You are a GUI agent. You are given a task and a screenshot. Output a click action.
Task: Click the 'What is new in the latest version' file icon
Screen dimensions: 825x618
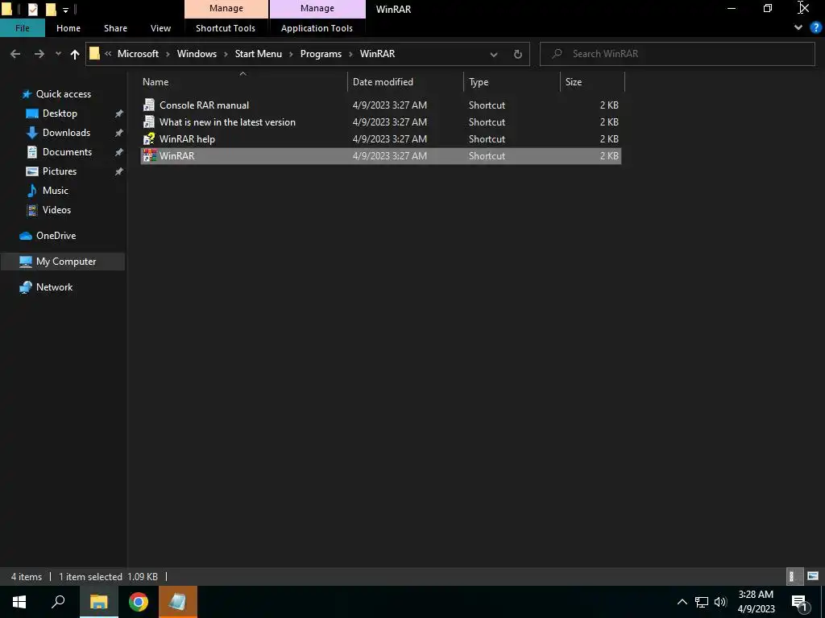pyautogui.click(x=149, y=122)
